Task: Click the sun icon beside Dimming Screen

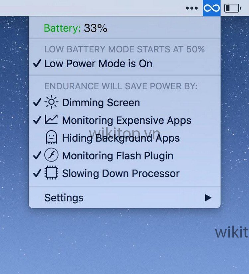Action: [x=51, y=102]
